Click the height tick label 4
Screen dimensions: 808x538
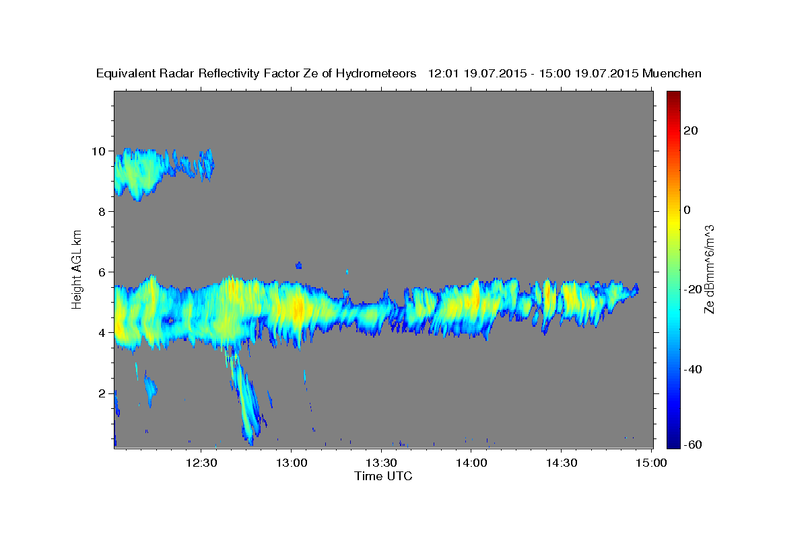(102, 332)
